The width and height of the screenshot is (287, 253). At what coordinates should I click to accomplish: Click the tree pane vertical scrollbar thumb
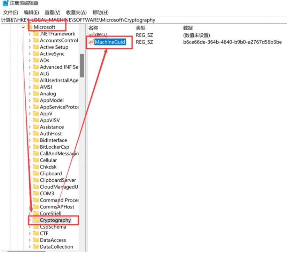[82, 65]
